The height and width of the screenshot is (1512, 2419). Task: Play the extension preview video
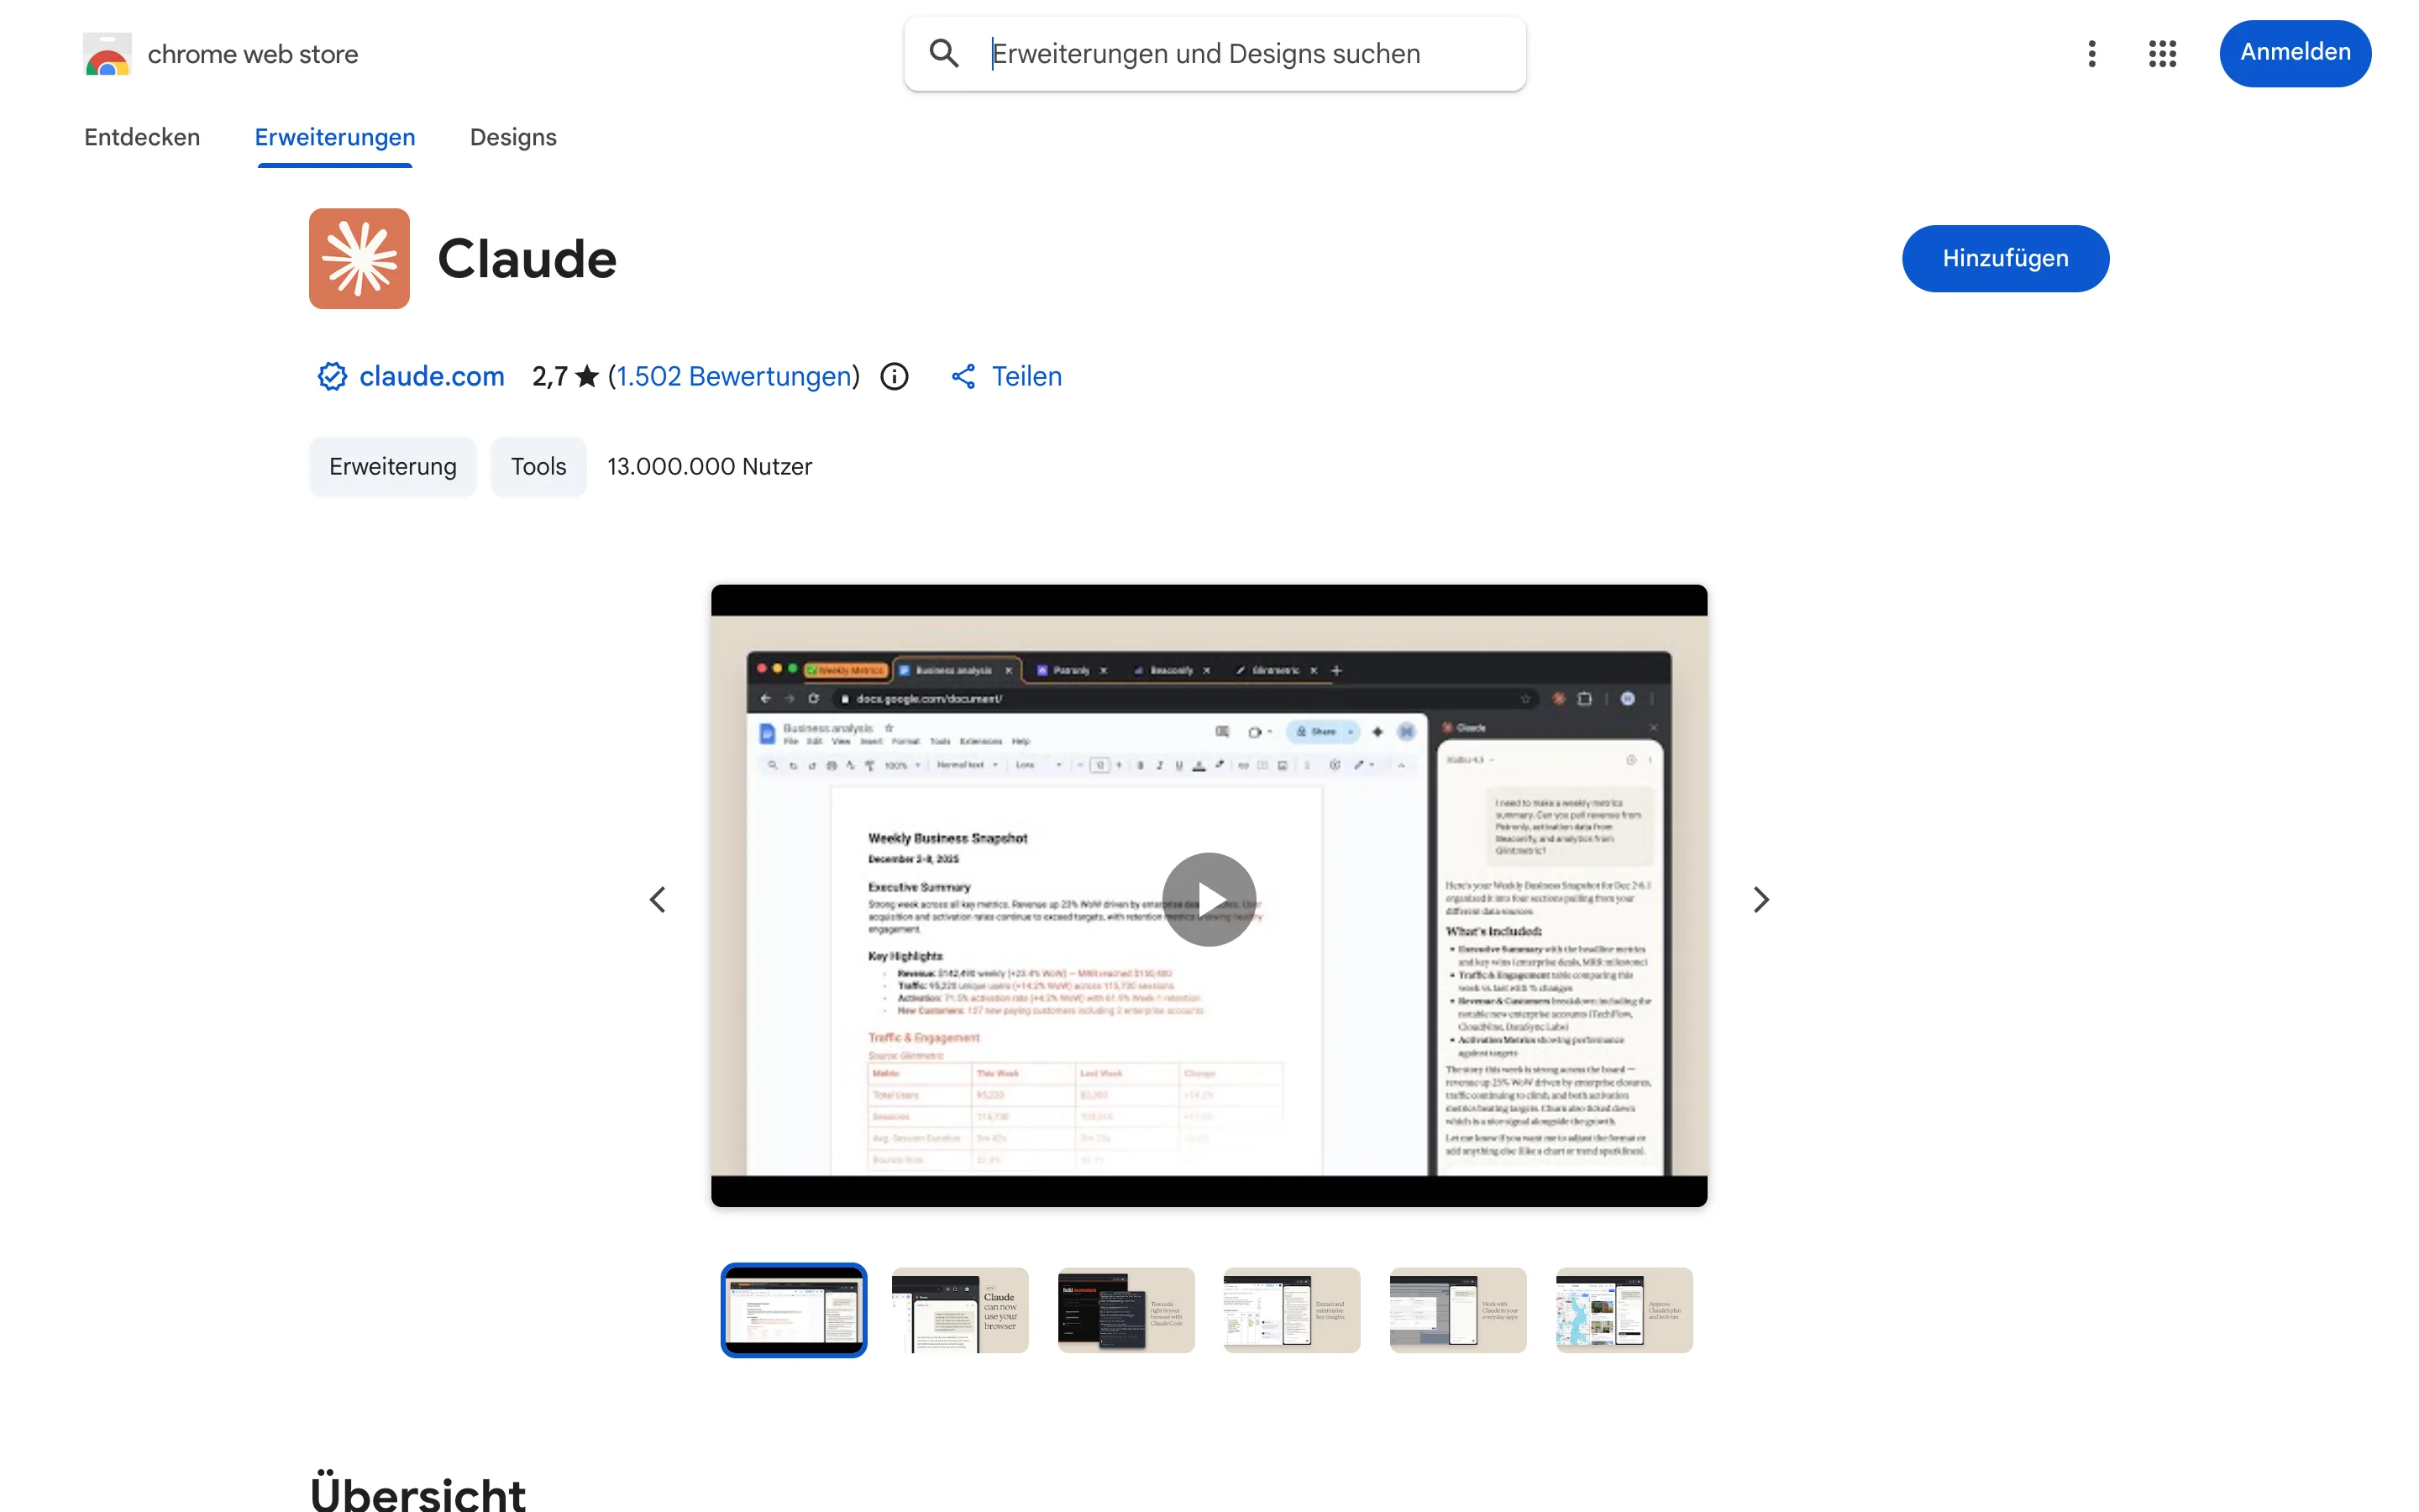point(1209,899)
